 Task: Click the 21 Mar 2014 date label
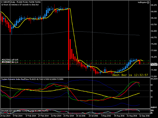tap(69, 116)
